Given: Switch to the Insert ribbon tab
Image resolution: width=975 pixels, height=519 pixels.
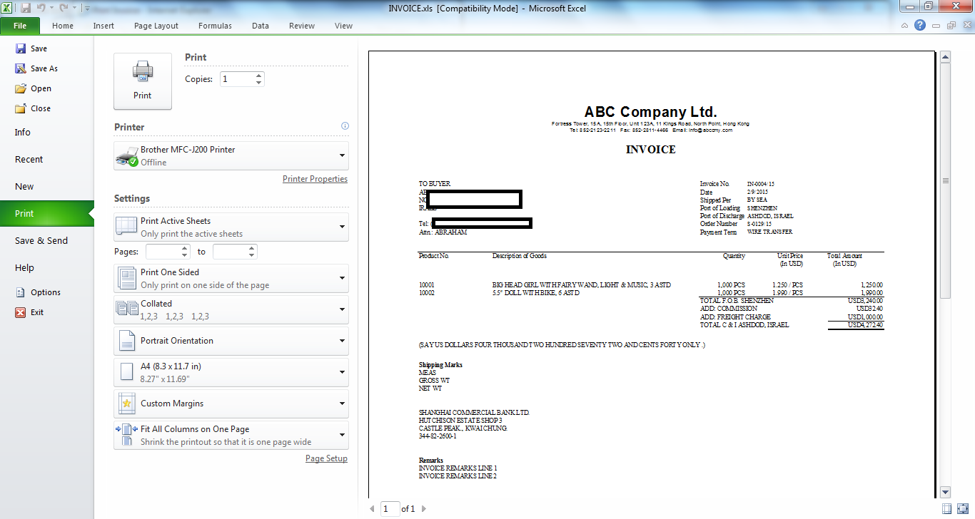Looking at the screenshot, I should (x=103, y=26).
